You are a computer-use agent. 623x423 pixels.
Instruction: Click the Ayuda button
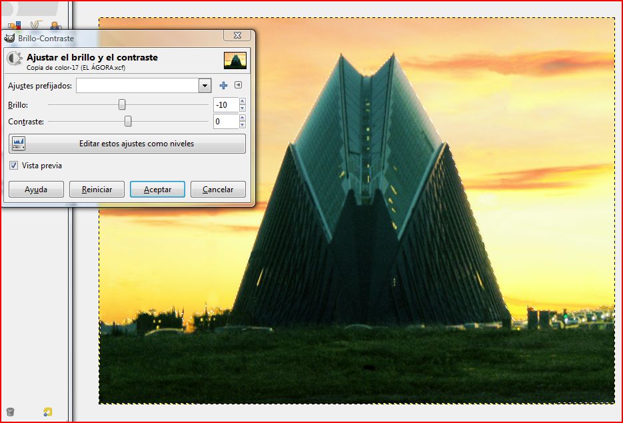tap(36, 190)
